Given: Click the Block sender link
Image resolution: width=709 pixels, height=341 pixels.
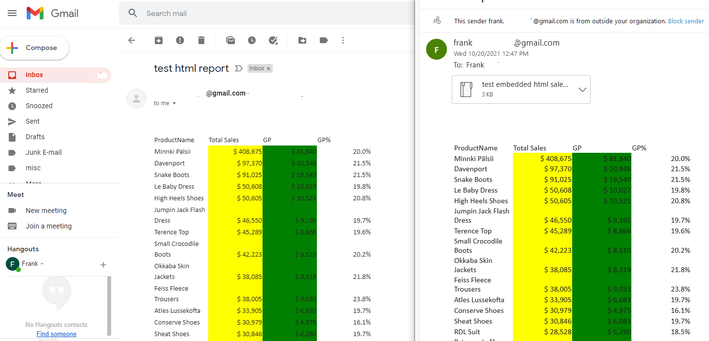Looking at the screenshot, I should (686, 21).
